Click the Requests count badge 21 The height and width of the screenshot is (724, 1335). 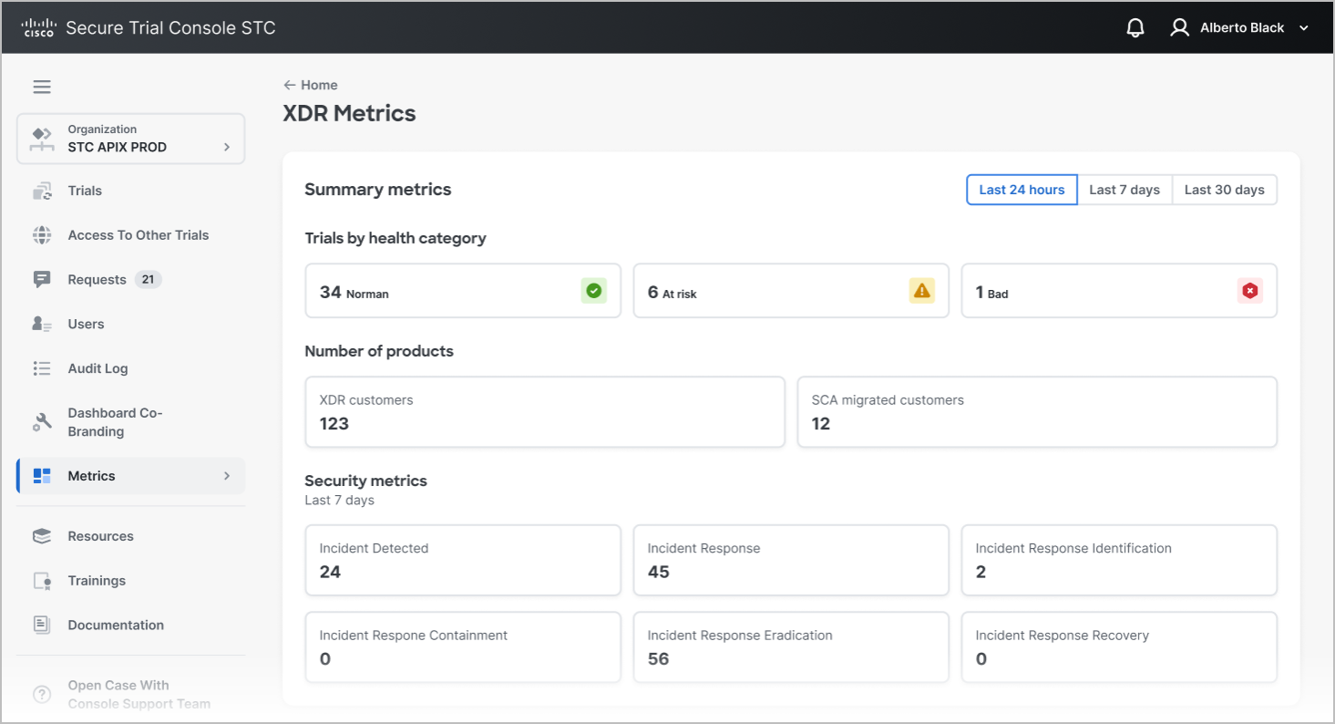[x=148, y=280]
